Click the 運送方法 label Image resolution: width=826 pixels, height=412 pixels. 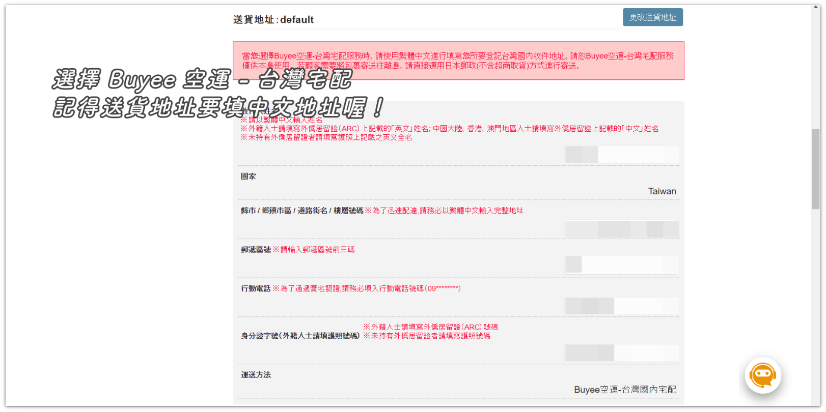tap(256, 375)
